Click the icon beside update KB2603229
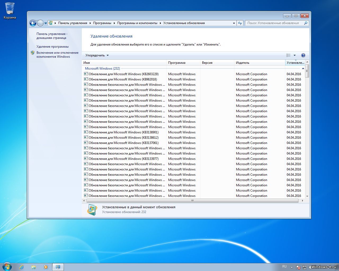 (86, 74)
